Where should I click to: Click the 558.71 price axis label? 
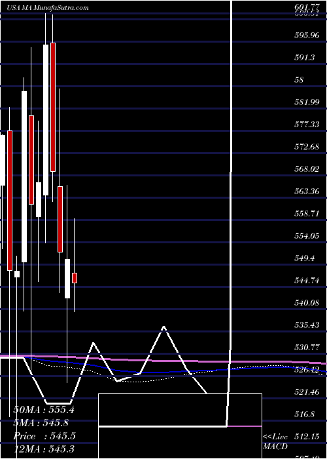click(x=306, y=213)
